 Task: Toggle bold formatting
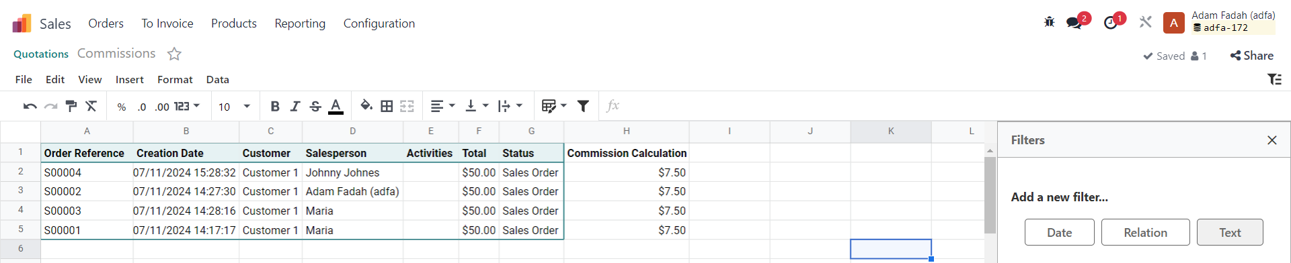(x=274, y=106)
